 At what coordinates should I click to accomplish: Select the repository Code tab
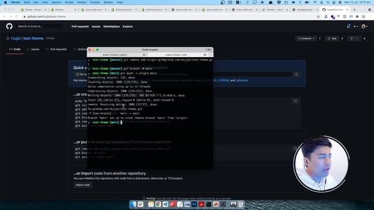coord(15,49)
